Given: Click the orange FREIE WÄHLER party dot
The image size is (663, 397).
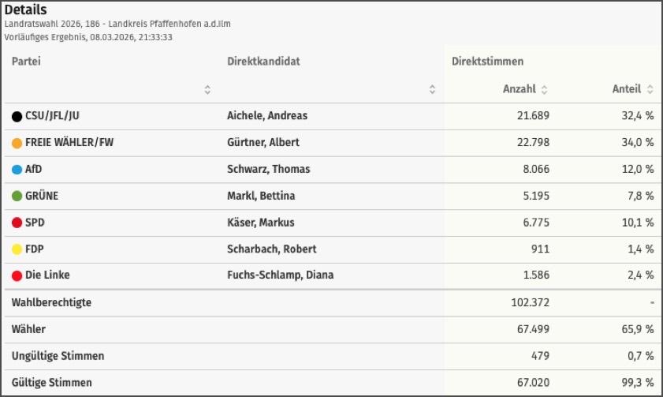Looking at the screenshot, I should 17,143.
